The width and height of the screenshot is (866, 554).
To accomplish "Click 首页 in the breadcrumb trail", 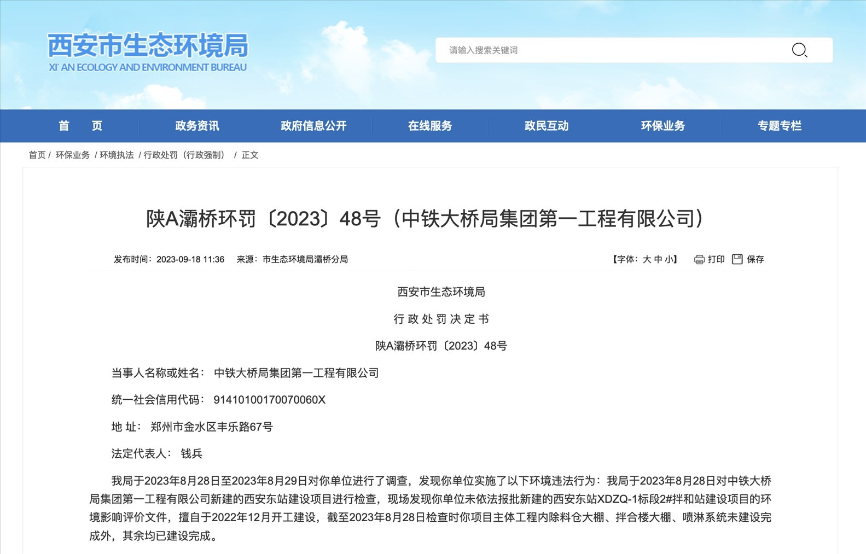I will (x=37, y=155).
